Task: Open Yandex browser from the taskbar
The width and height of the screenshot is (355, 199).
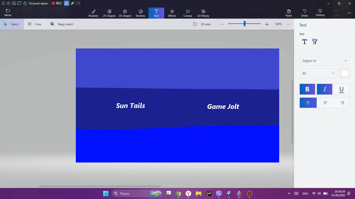Action: tap(189, 193)
